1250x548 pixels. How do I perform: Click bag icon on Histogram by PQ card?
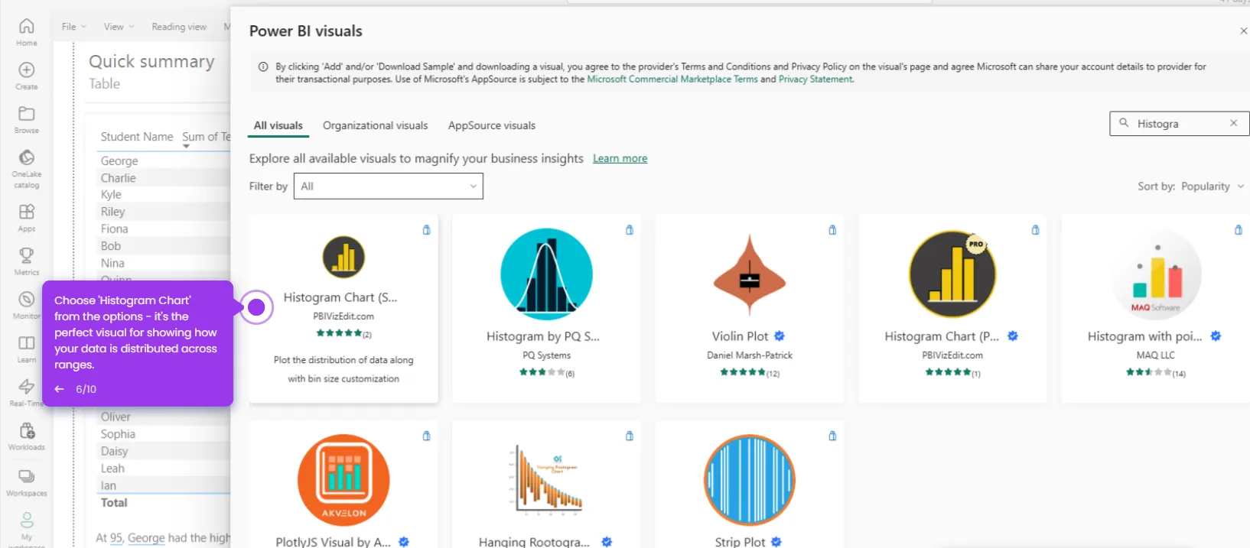tap(630, 230)
